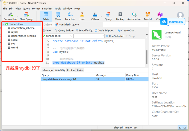Image resolution: width=189 pixels, height=131 pixels.
Task: Click the Save button
Action: coord(46,31)
